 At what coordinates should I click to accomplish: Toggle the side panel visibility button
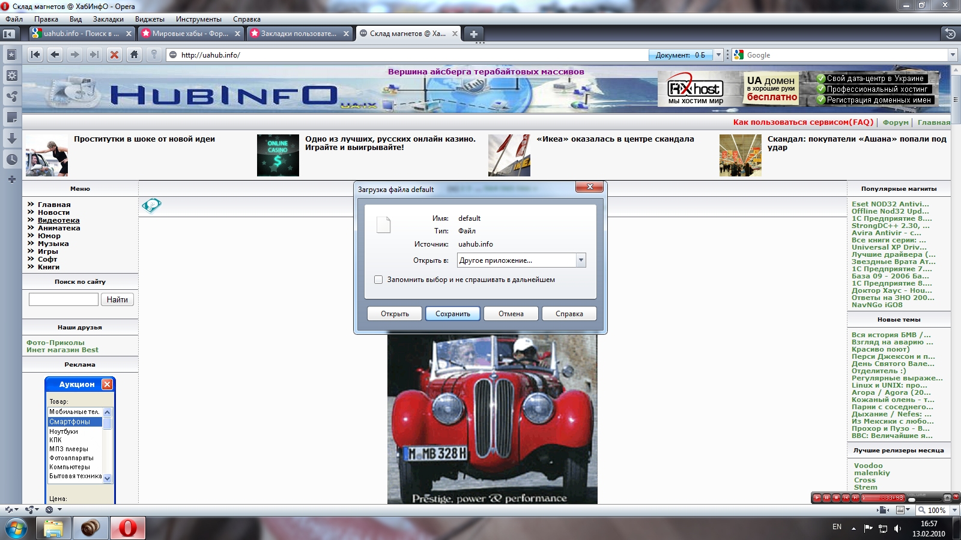[9, 34]
